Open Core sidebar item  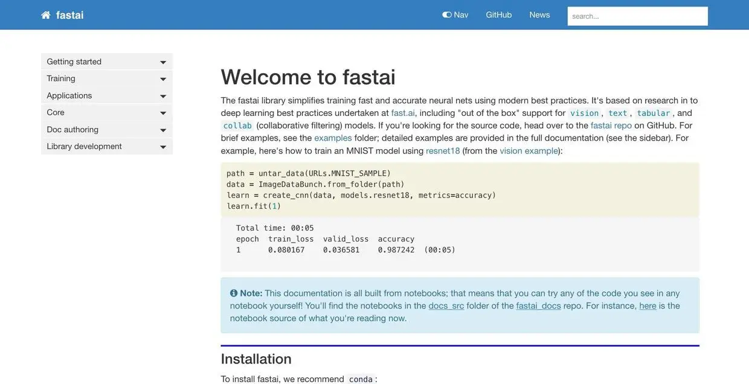click(107, 112)
